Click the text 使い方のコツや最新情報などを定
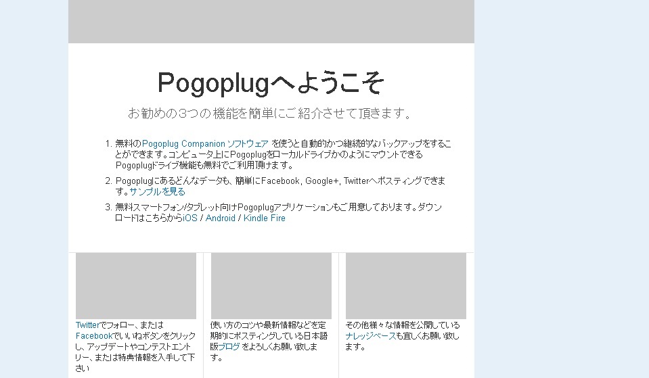 click(x=268, y=325)
